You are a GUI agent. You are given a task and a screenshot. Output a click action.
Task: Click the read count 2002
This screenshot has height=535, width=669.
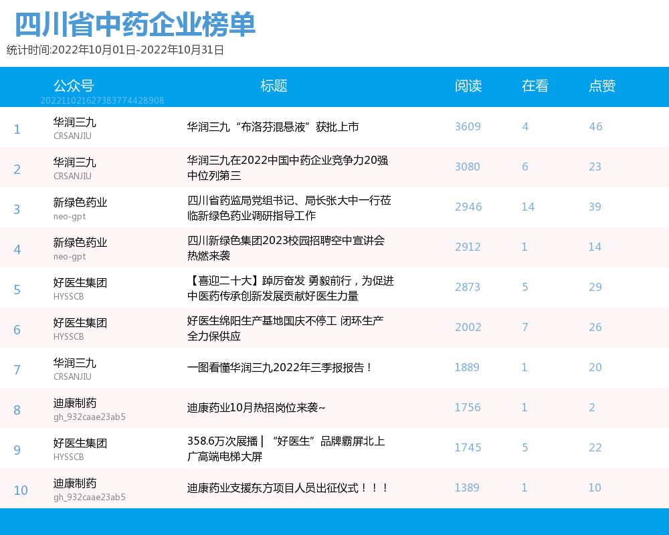tap(468, 327)
